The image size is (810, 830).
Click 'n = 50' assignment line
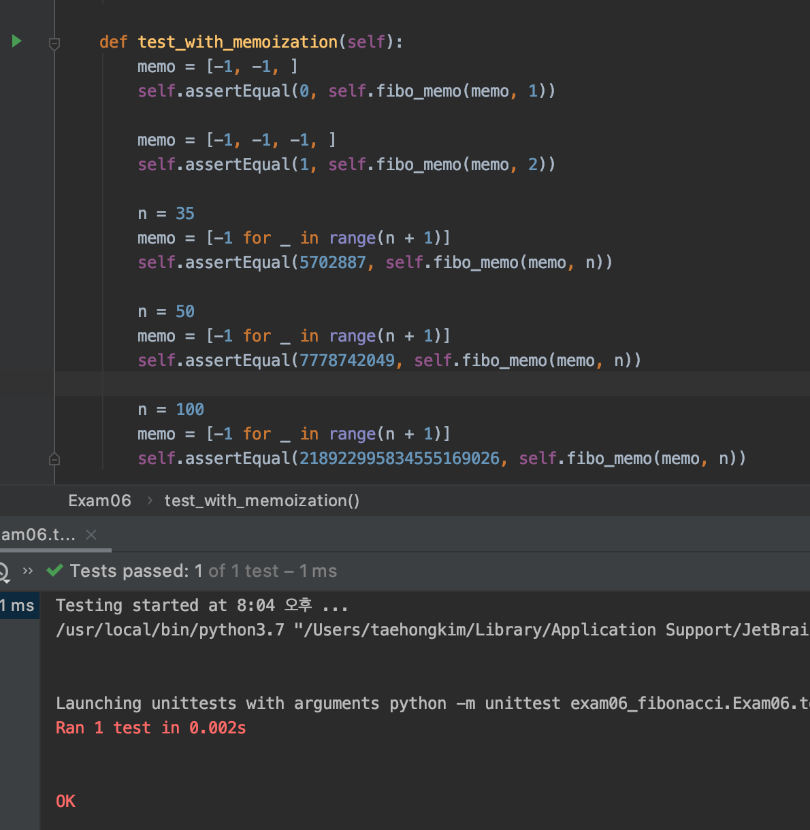166,312
